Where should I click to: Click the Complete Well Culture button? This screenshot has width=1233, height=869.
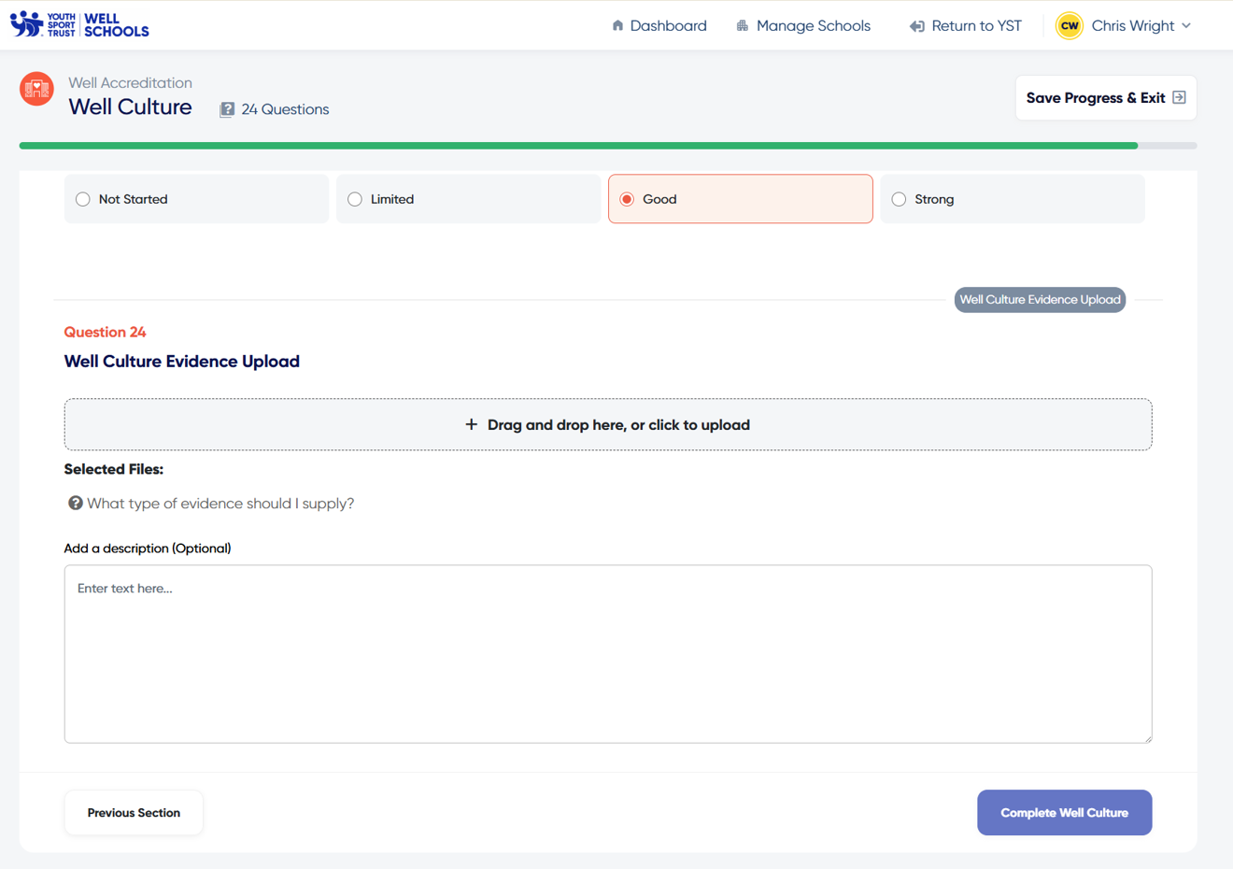click(x=1064, y=813)
